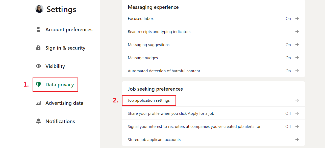Click the Account preferences person icon
This screenshot has width=325, height=150.
tap(38, 29)
